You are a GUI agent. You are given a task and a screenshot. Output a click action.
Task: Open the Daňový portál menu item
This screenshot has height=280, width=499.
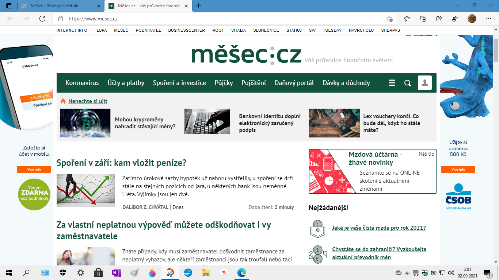pyautogui.click(x=294, y=83)
